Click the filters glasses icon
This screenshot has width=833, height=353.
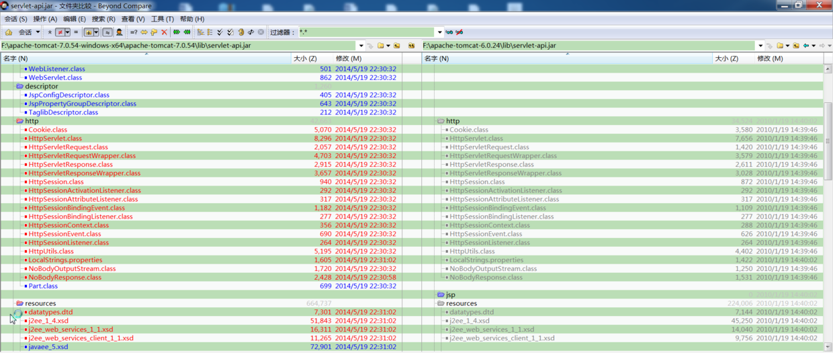click(x=449, y=32)
